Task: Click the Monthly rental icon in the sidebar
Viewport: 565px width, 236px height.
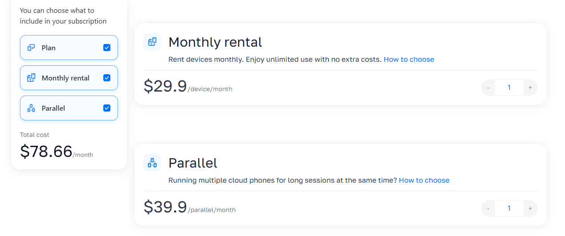Action: [x=31, y=78]
